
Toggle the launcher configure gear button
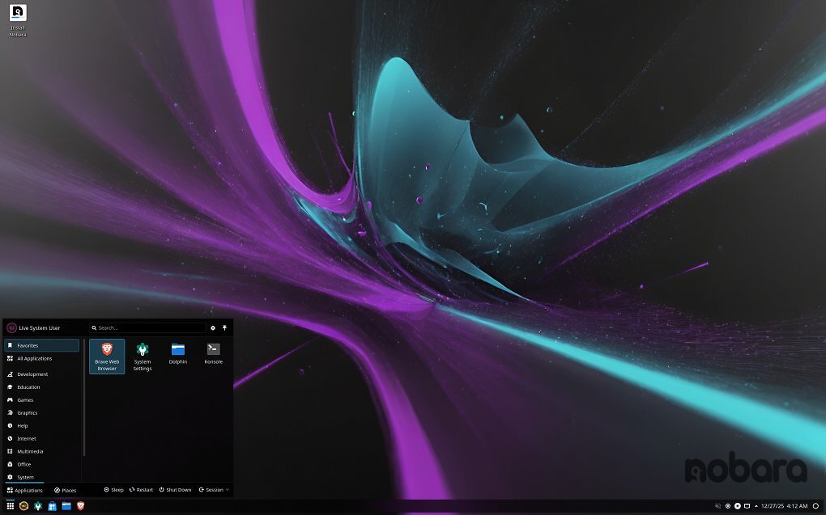pyautogui.click(x=211, y=327)
